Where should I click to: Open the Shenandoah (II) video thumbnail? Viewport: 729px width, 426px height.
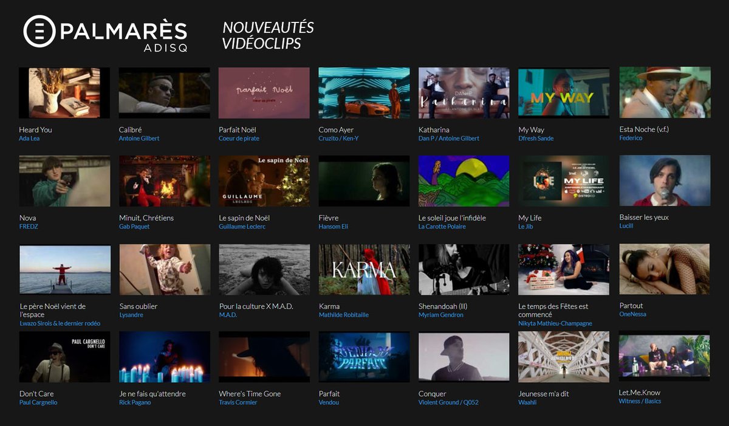pyautogui.click(x=464, y=270)
